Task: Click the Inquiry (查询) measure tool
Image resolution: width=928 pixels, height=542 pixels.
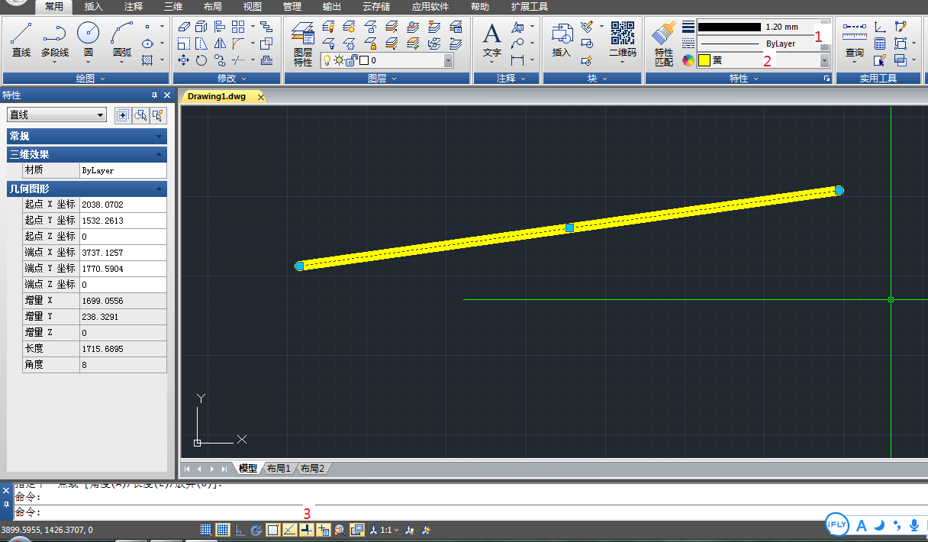Action: tap(855, 42)
